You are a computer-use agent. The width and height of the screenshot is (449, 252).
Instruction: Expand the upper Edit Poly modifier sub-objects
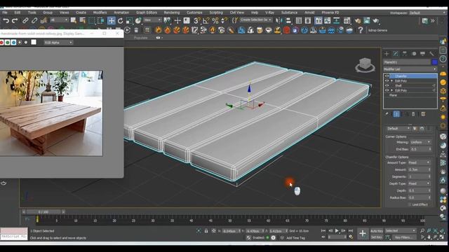(x=391, y=81)
